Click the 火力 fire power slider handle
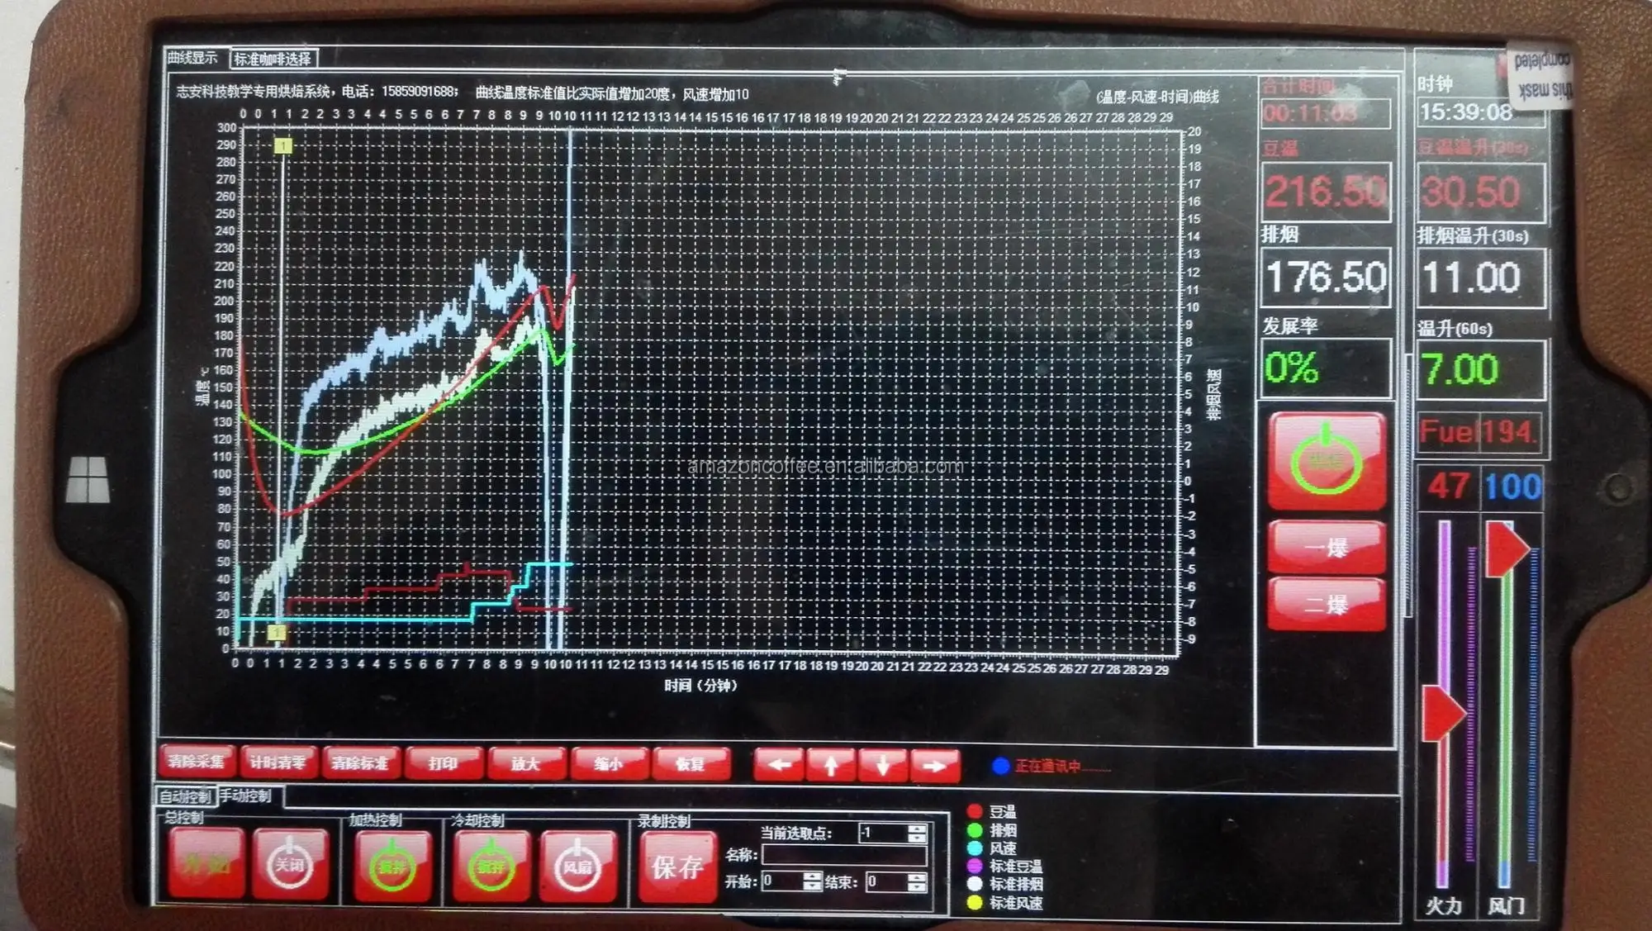Screen dimensions: 1652x931 pos(1443,713)
